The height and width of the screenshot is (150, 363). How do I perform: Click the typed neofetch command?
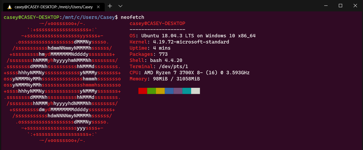[132, 17]
